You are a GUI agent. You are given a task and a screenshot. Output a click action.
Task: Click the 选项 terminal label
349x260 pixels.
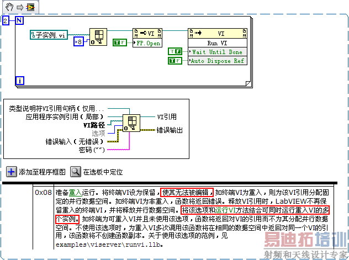coord(98,133)
